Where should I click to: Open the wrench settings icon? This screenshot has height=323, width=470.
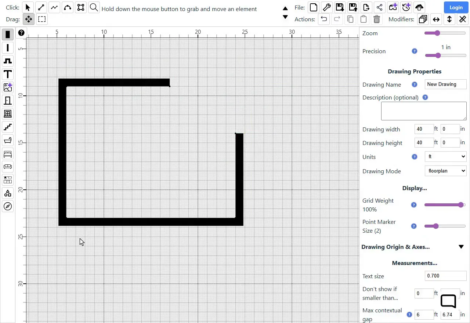point(327,7)
